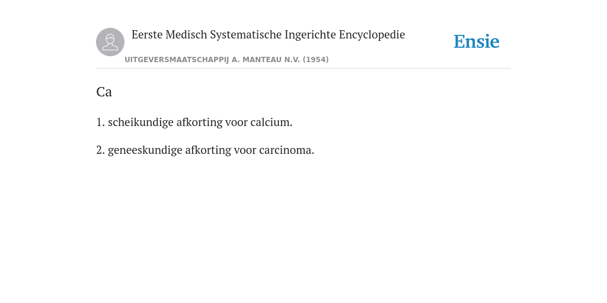Click list number '2.' of second definition

[x=101, y=150]
